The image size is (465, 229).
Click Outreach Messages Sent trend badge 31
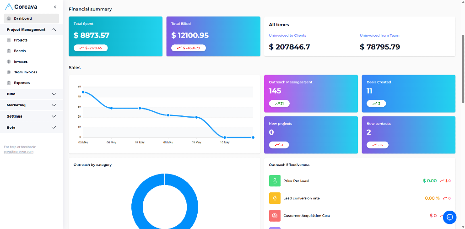(279, 104)
